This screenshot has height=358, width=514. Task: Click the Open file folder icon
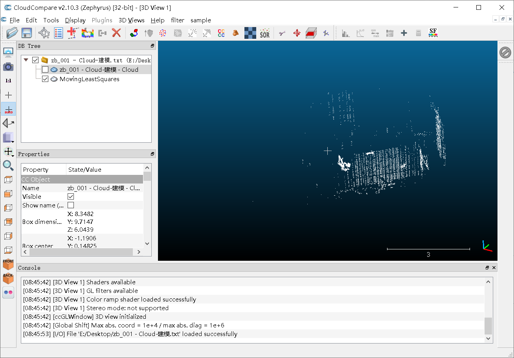point(12,33)
